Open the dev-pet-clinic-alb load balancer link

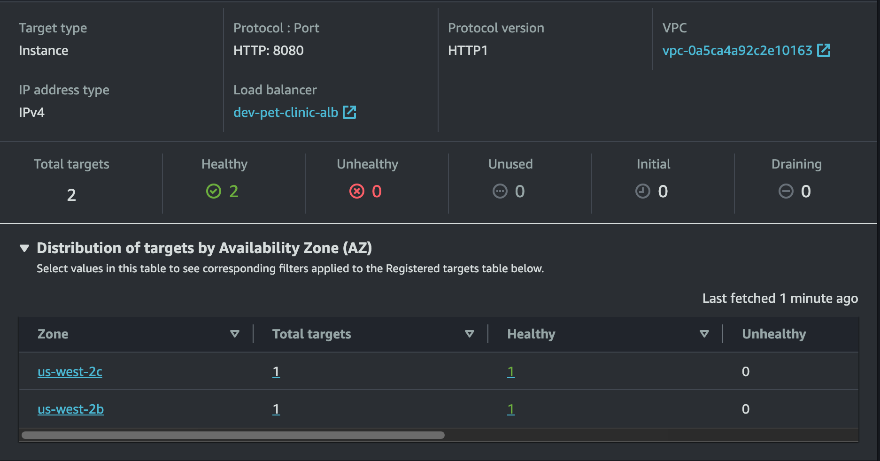[286, 112]
